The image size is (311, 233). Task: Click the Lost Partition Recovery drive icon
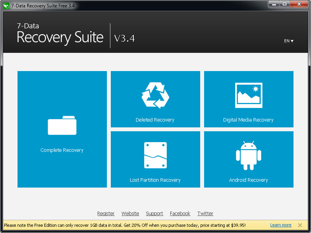[x=155, y=155]
